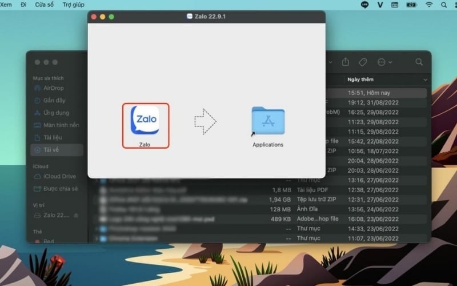Select the row dated 15:51, Hôm nay
The height and width of the screenshot is (286, 457).
(x=376, y=93)
